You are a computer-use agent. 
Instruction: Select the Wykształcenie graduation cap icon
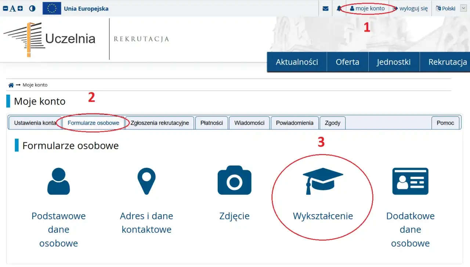(x=322, y=180)
